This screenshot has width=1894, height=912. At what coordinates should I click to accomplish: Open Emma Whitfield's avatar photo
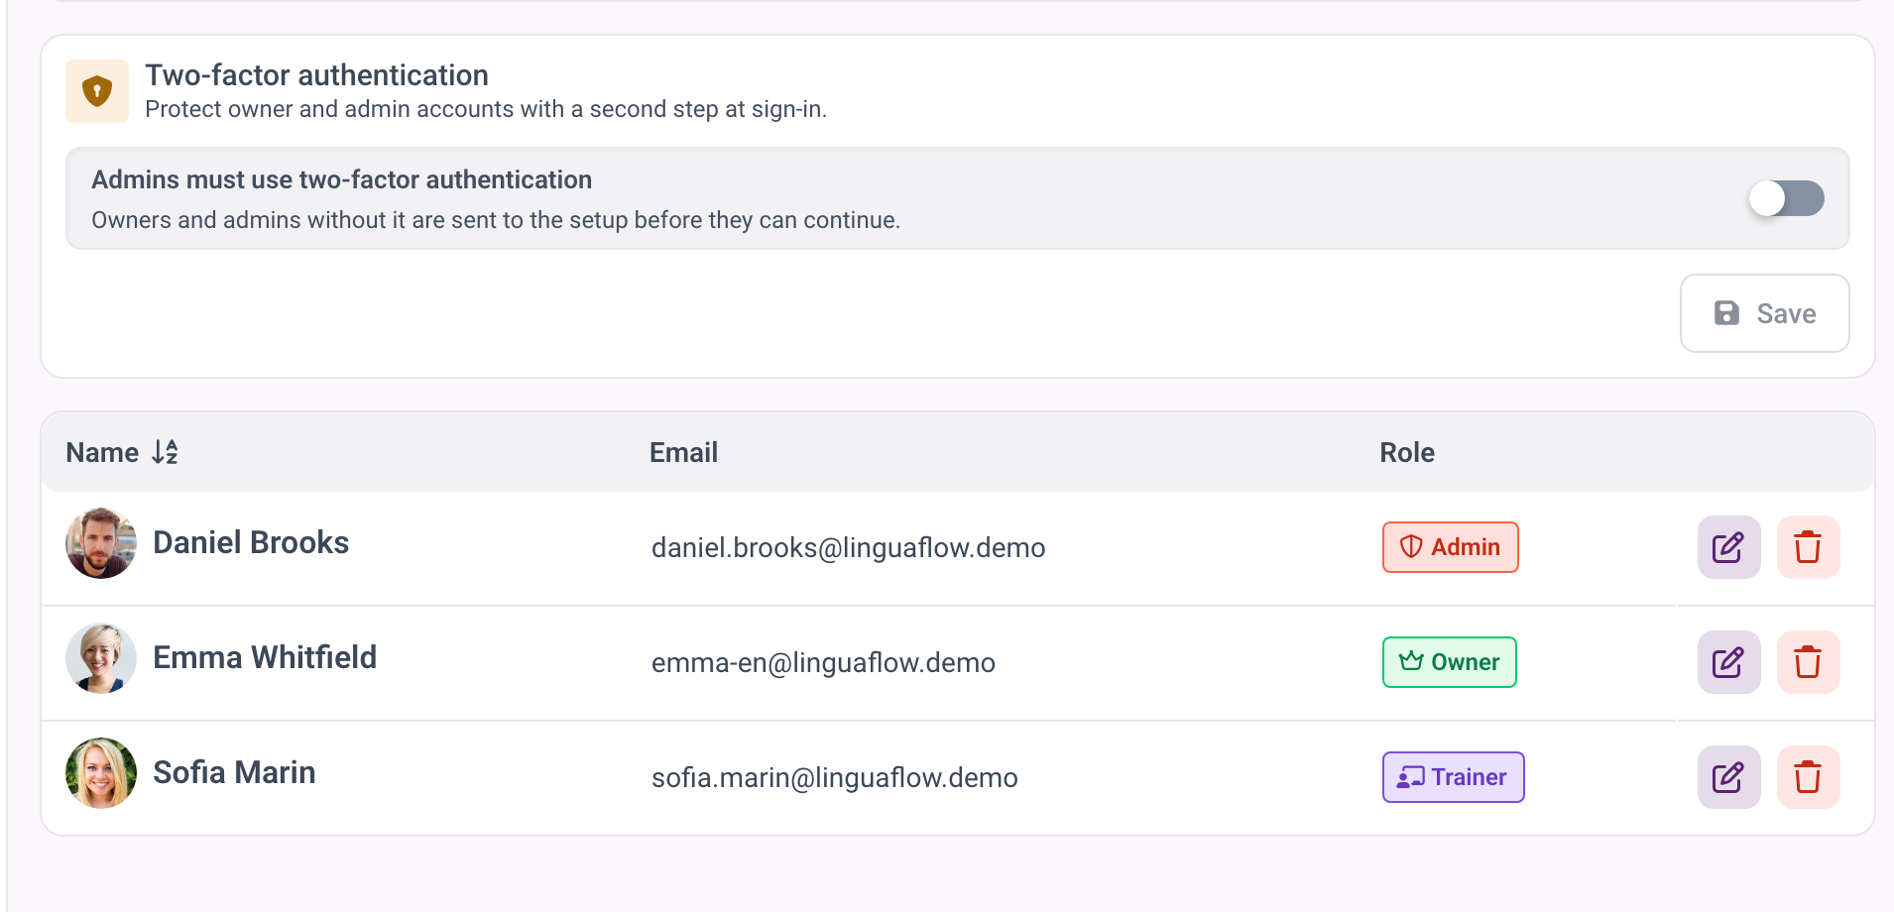[101, 658]
